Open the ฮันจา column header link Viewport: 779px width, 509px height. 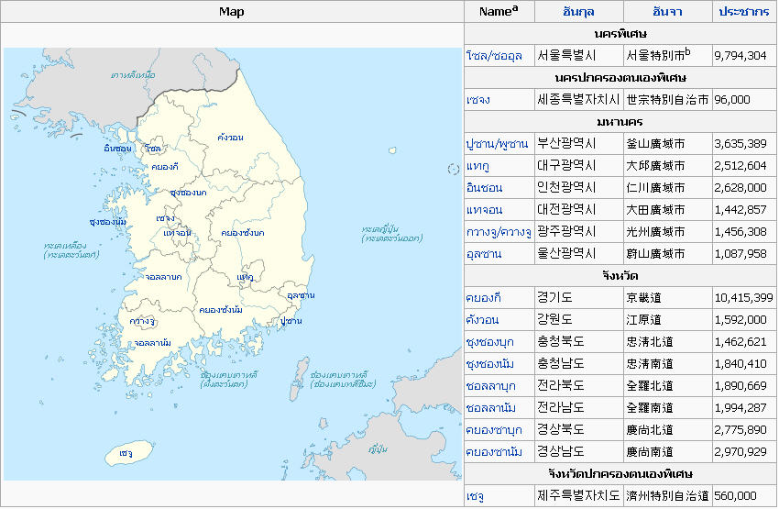point(667,11)
